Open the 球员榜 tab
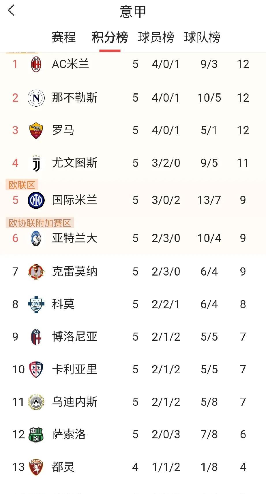This screenshot has height=494, width=266. [x=156, y=37]
